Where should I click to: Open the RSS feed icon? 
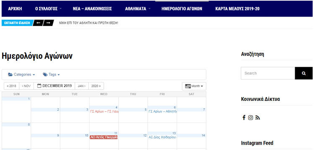click(x=258, y=118)
